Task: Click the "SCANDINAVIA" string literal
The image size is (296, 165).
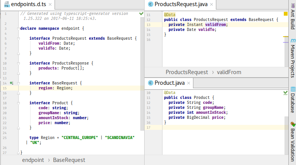Action: click(120, 137)
